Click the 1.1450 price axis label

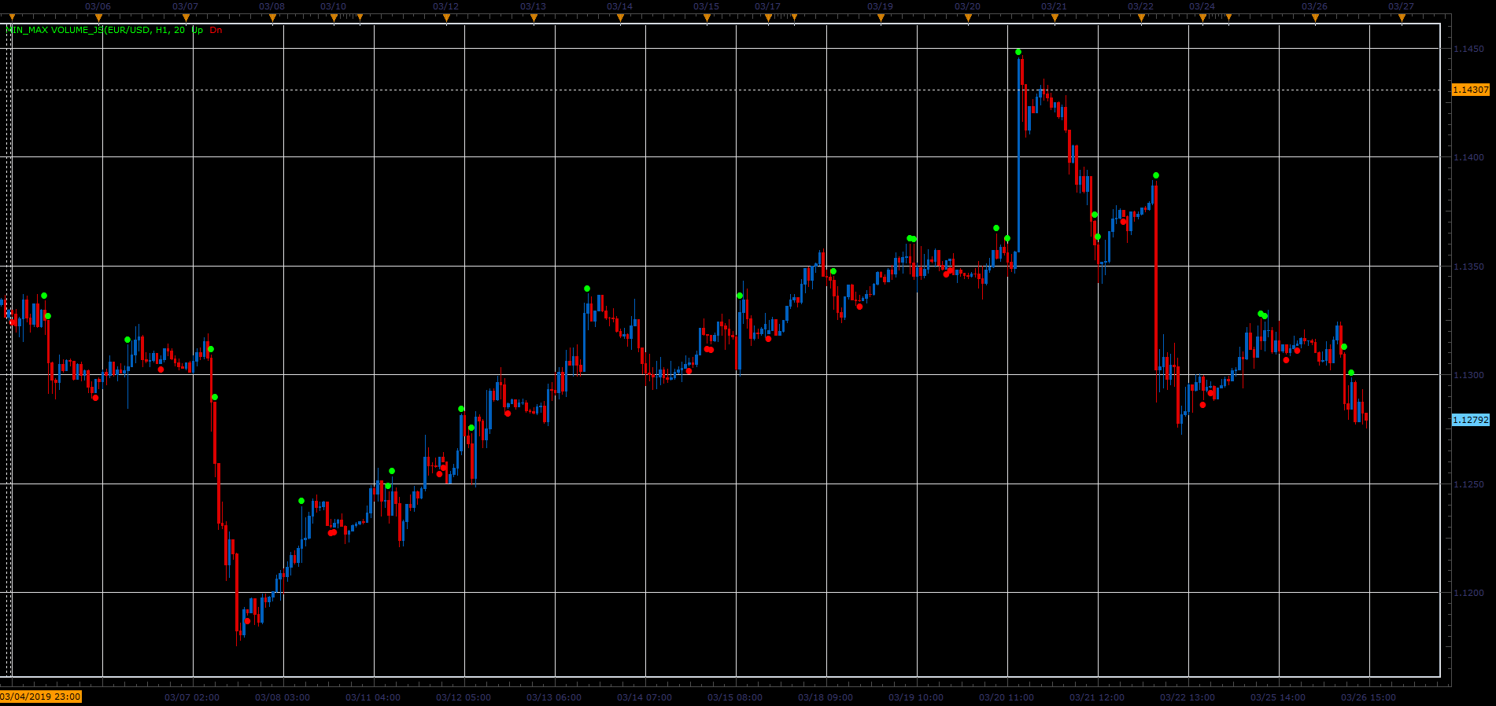pyautogui.click(x=1468, y=49)
